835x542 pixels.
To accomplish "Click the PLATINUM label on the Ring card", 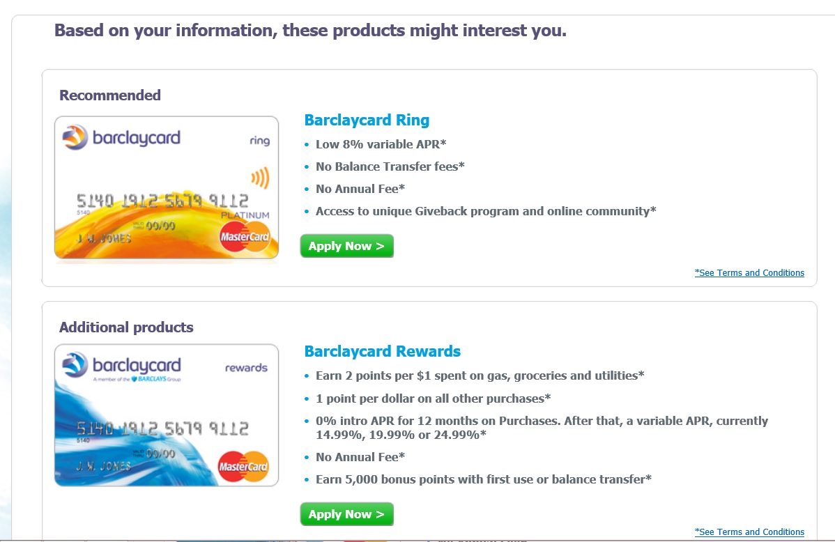I will tap(245, 215).
